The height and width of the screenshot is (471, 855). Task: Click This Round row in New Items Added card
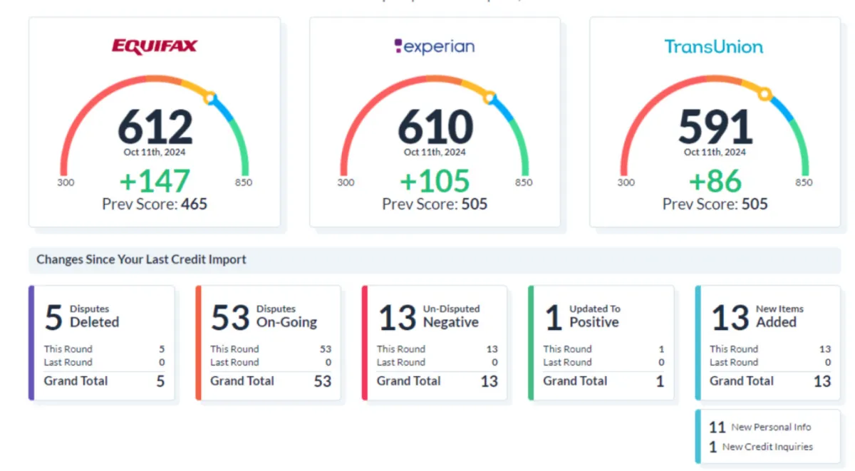770,349
